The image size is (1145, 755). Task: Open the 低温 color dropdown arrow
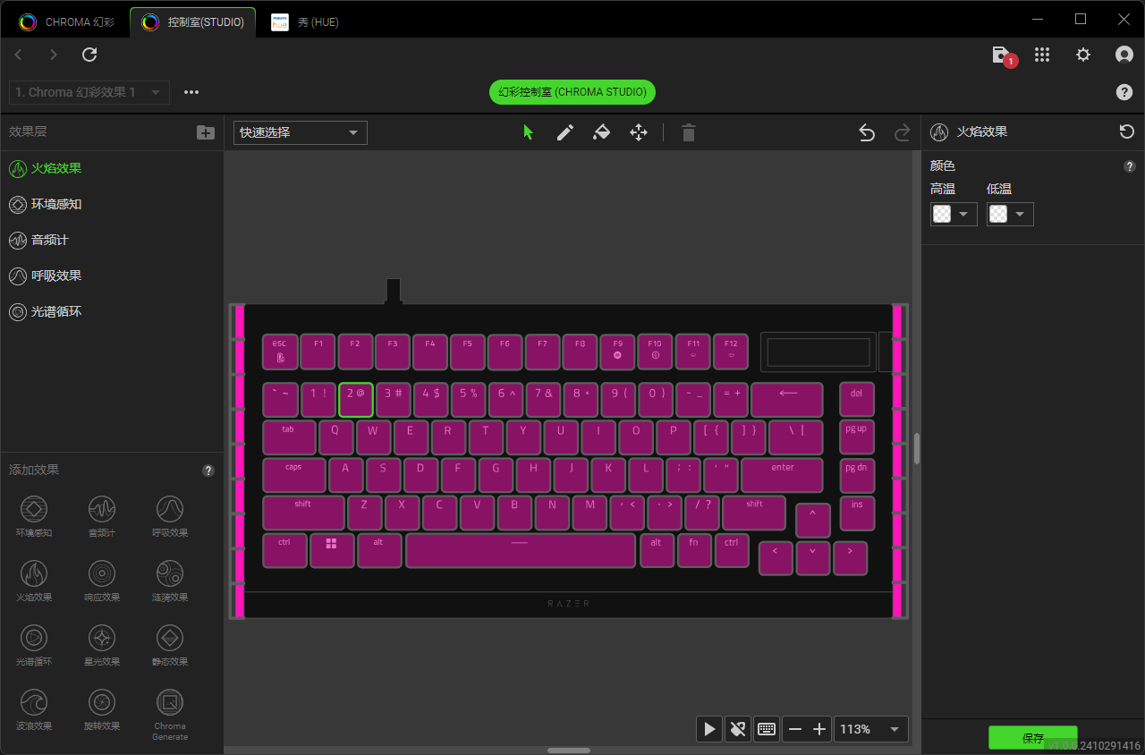pos(1021,214)
